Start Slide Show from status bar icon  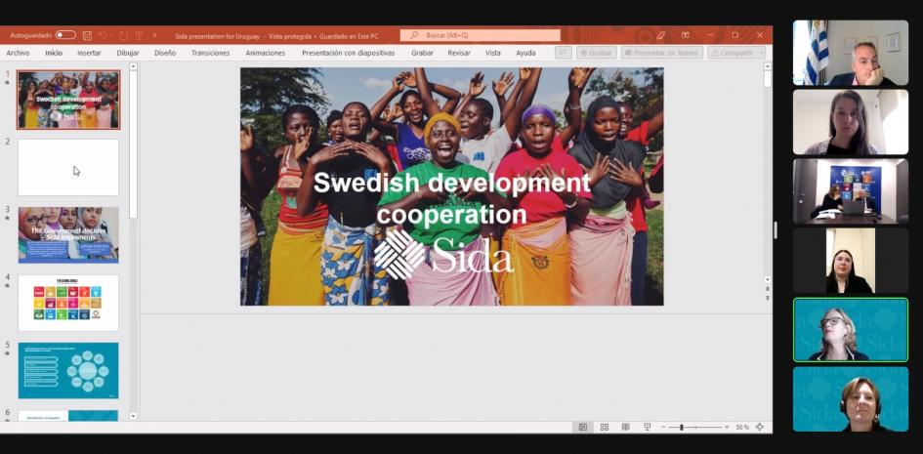click(647, 427)
